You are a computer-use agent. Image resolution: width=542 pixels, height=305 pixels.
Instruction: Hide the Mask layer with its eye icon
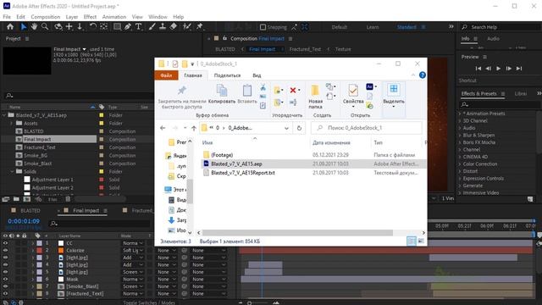pyautogui.click(x=5, y=279)
